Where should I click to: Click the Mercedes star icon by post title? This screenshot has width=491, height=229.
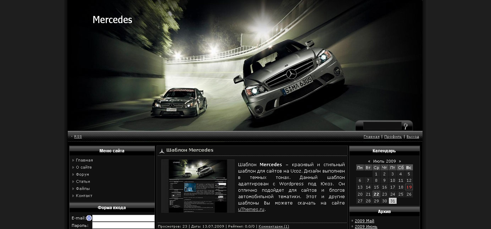tap(162, 151)
